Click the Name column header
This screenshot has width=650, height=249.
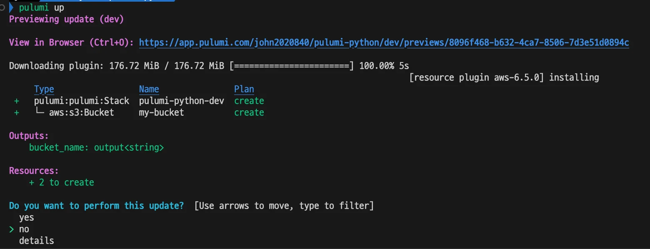point(149,89)
